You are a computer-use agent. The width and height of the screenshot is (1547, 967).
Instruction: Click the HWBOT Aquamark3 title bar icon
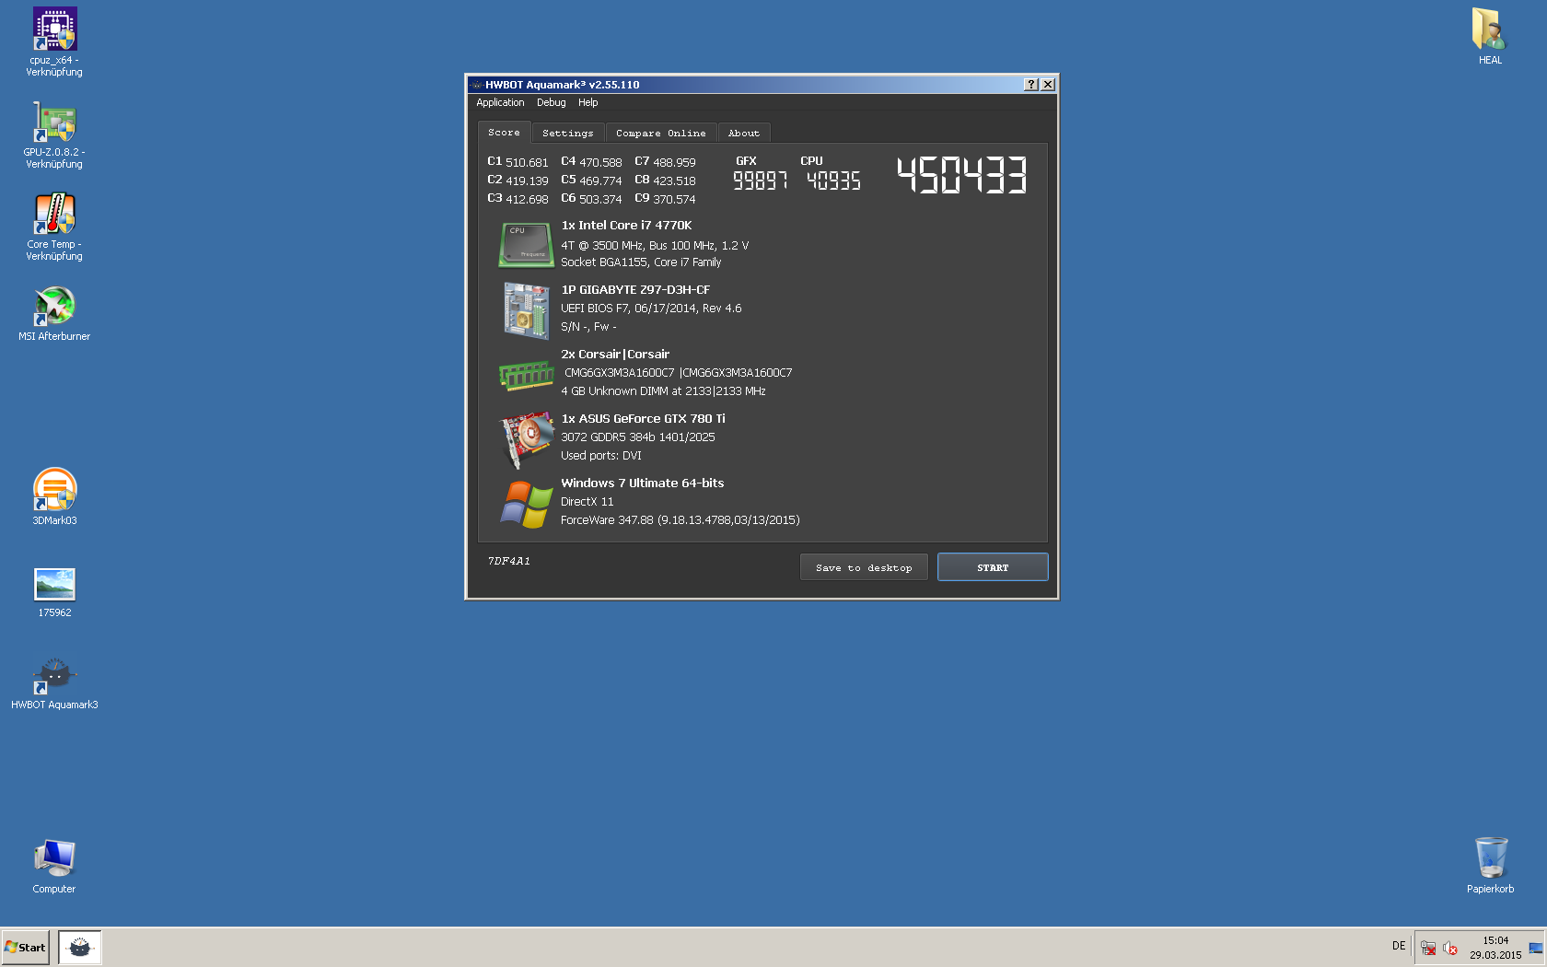click(476, 85)
